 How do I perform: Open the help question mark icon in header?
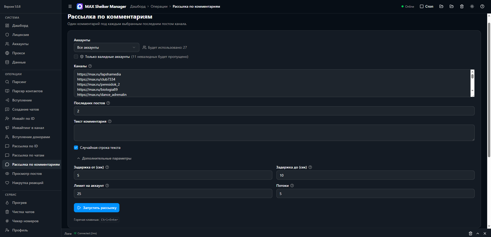(x=482, y=6)
